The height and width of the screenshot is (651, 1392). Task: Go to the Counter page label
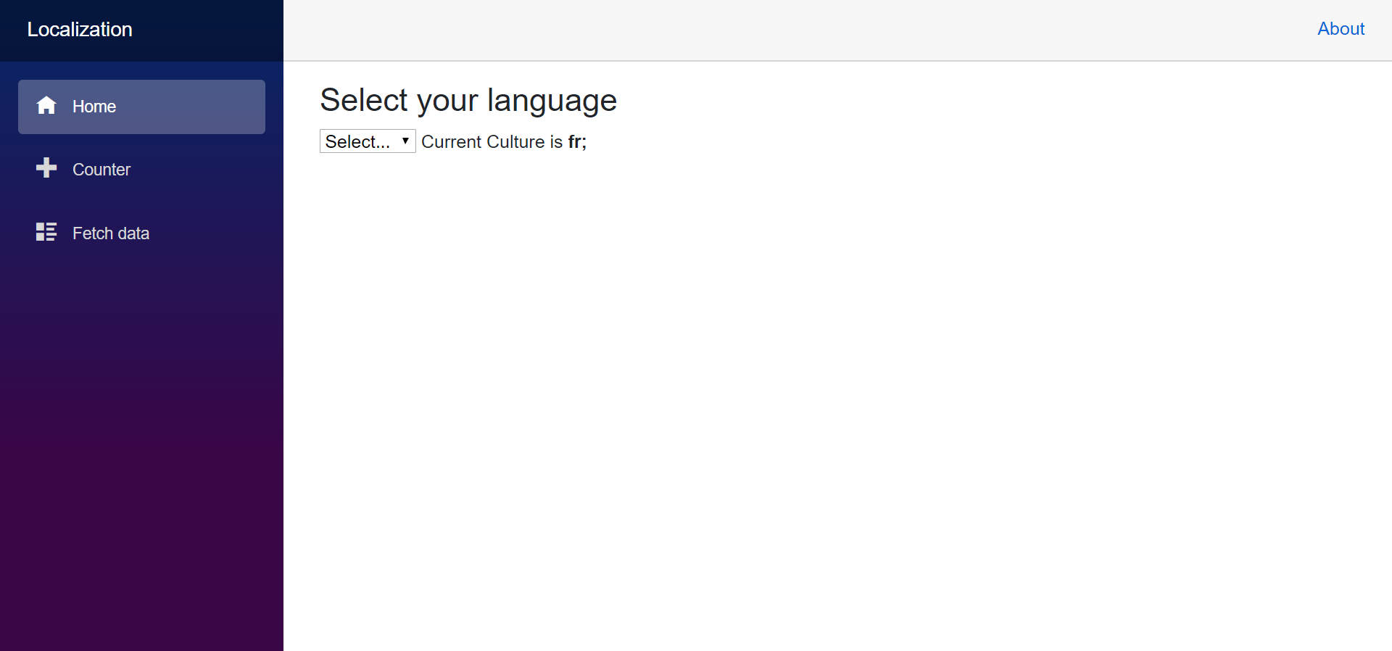[x=101, y=170]
